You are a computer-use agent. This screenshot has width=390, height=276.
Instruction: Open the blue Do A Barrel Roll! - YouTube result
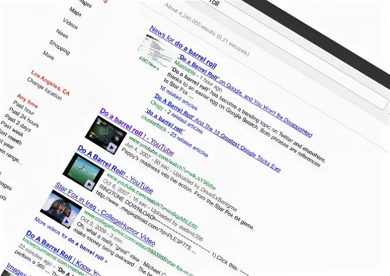coord(115,169)
